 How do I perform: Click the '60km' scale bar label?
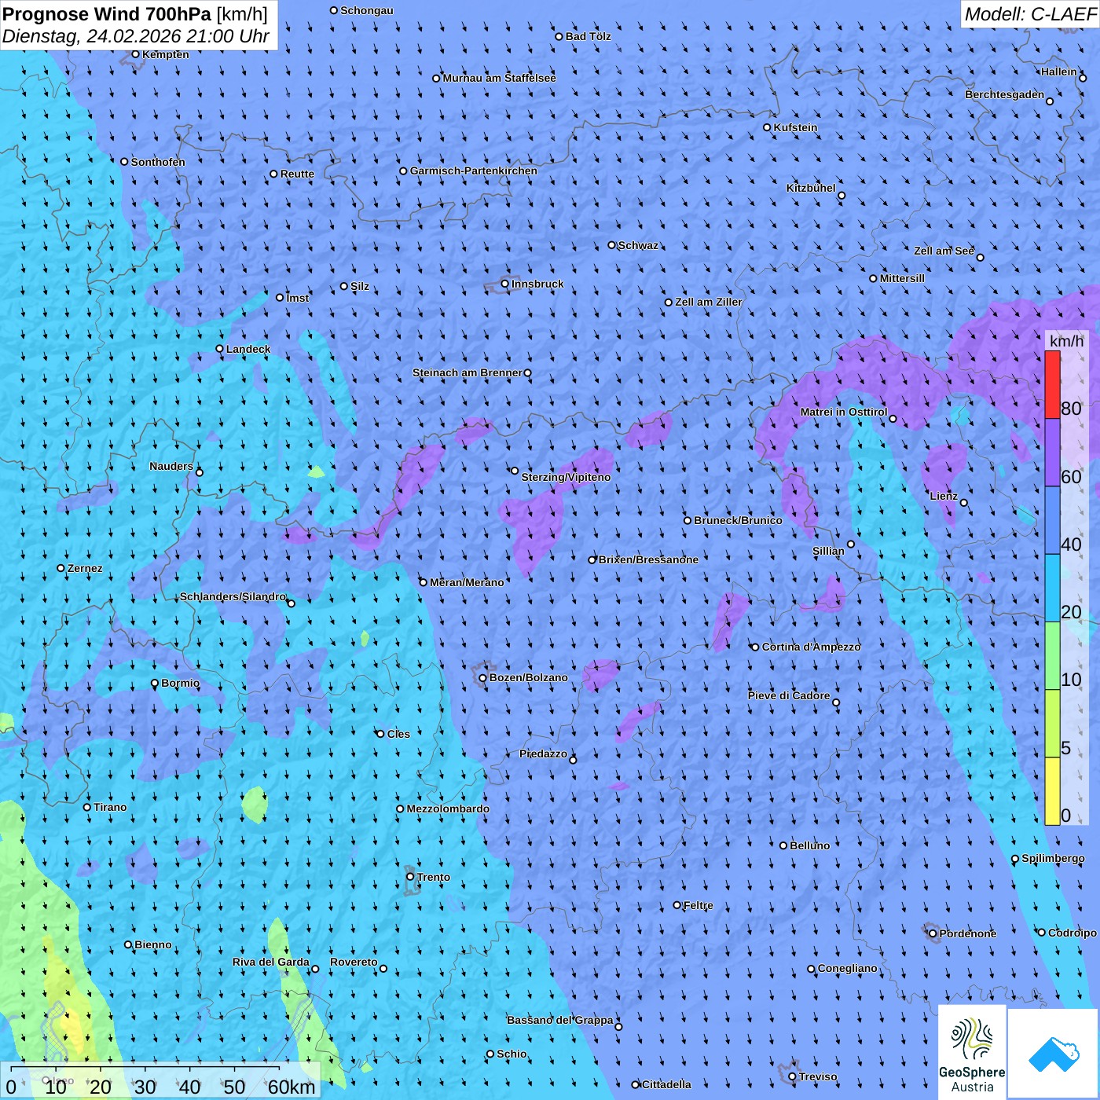[x=291, y=1087]
